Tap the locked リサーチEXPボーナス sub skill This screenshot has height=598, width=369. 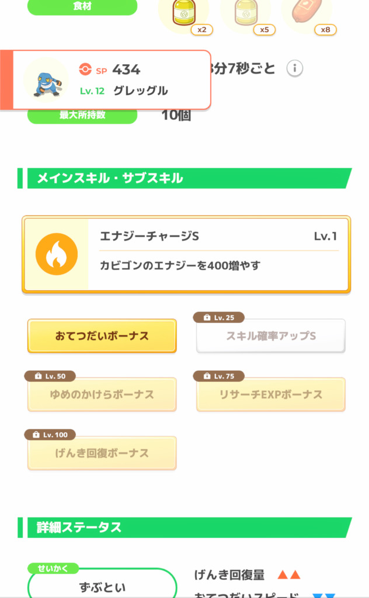tap(271, 395)
